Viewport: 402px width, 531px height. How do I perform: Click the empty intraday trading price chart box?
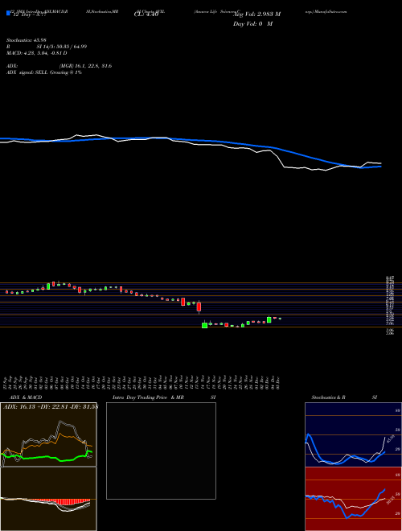click(x=161, y=451)
